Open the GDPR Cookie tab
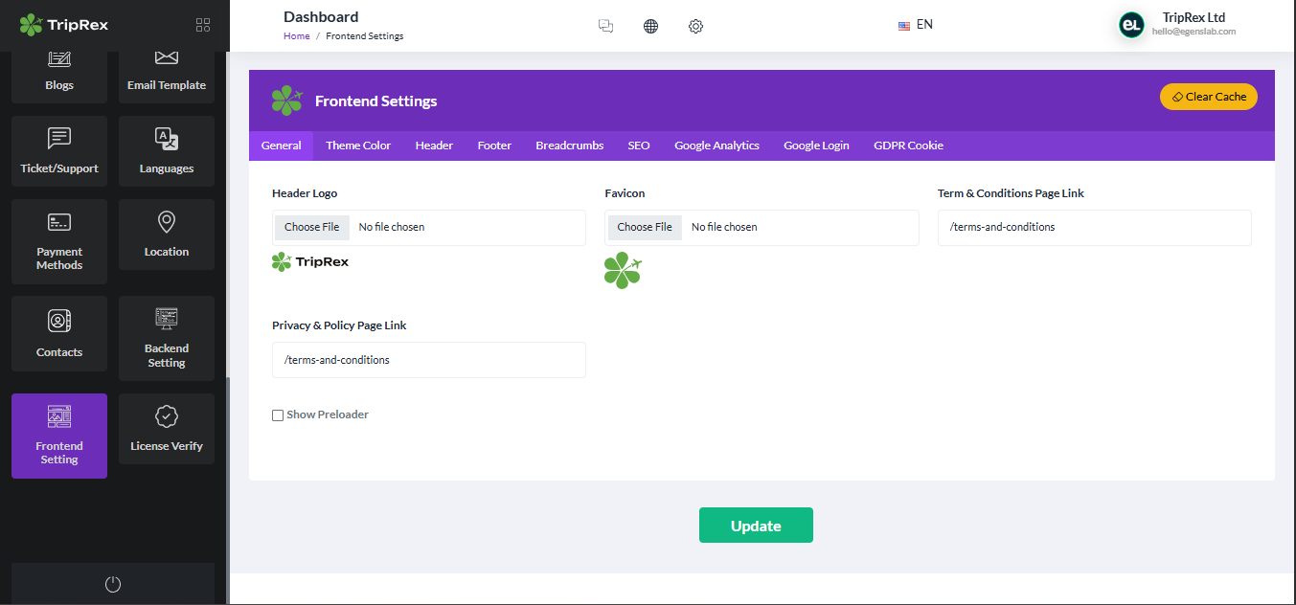Screen dimensions: 1296x605 tap(907, 145)
